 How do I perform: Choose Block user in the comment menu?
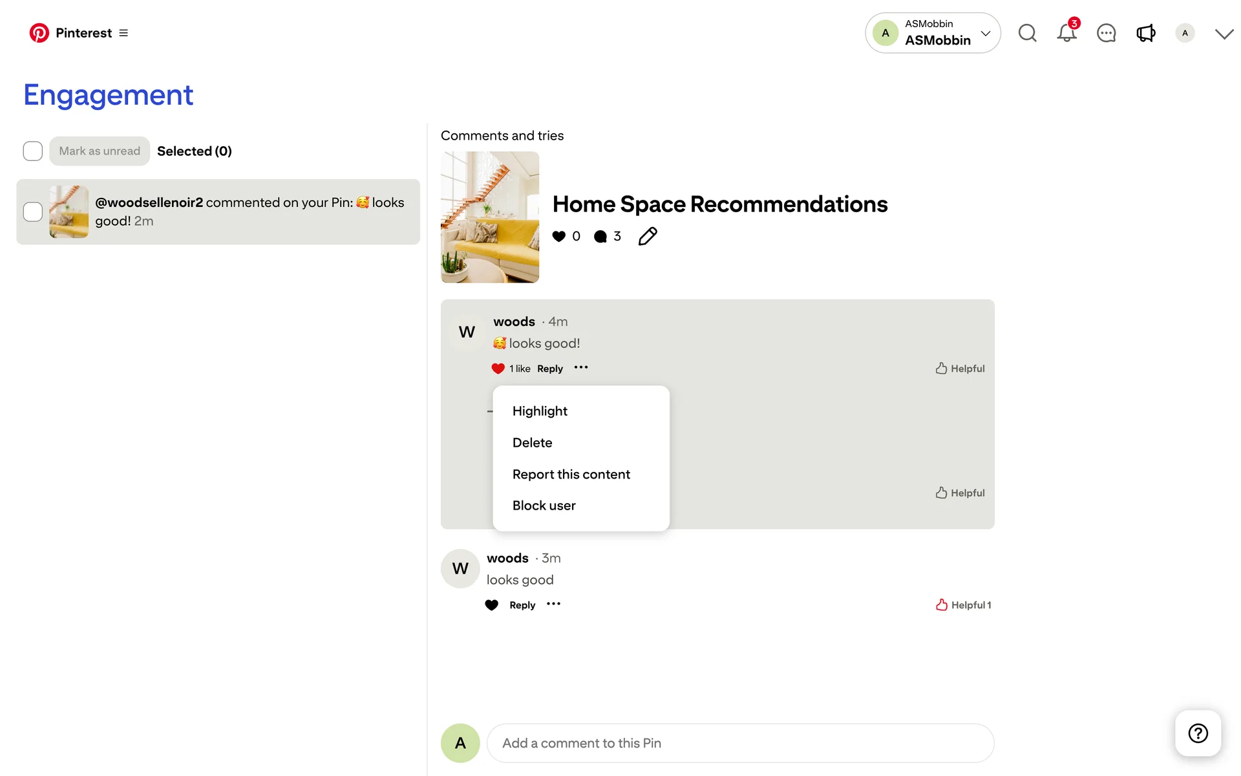coord(544,506)
